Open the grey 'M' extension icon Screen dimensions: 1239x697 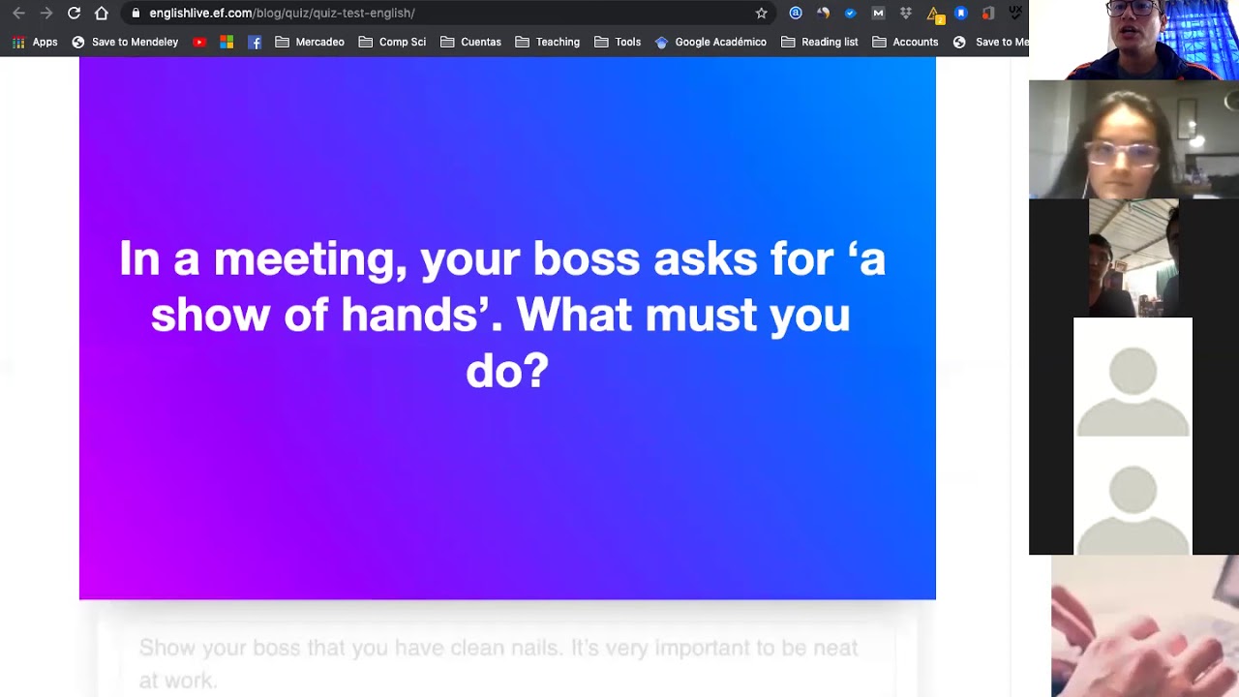pyautogui.click(x=878, y=14)
